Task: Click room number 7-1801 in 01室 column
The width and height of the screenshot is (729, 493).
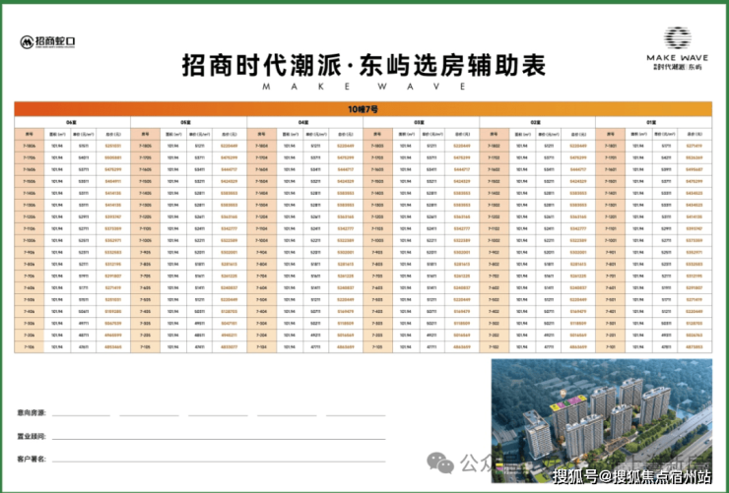Action: point(611,147)
